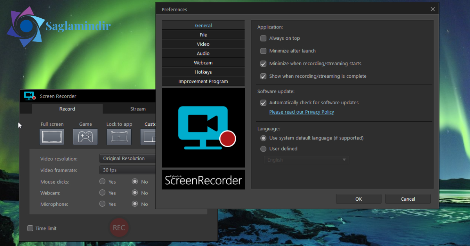Select the User defined language radio button
The width and height of the screenshot is (470, 246).
pyautogui.click(x=264, y=149)
